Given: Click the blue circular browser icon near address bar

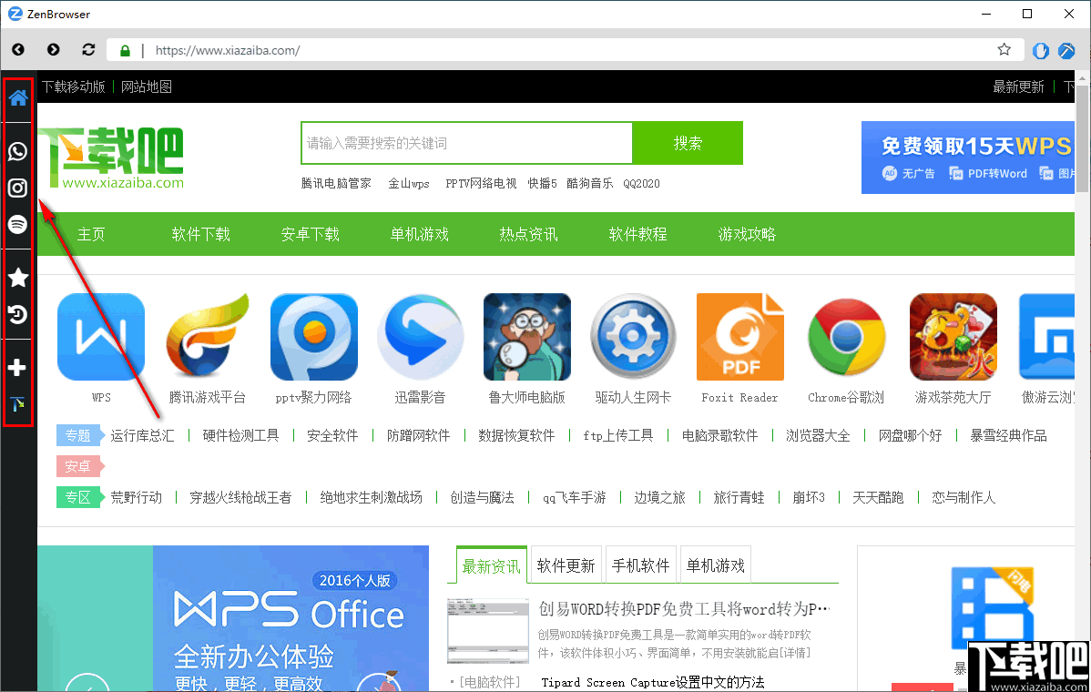Looking at the screenshot, I should coord(1040,50).
